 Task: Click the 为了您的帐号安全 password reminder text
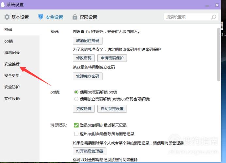click(117, 49)
